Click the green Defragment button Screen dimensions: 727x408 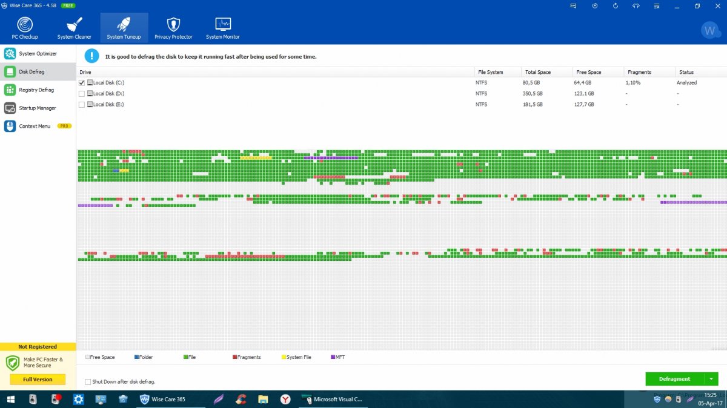click(674, 379)
